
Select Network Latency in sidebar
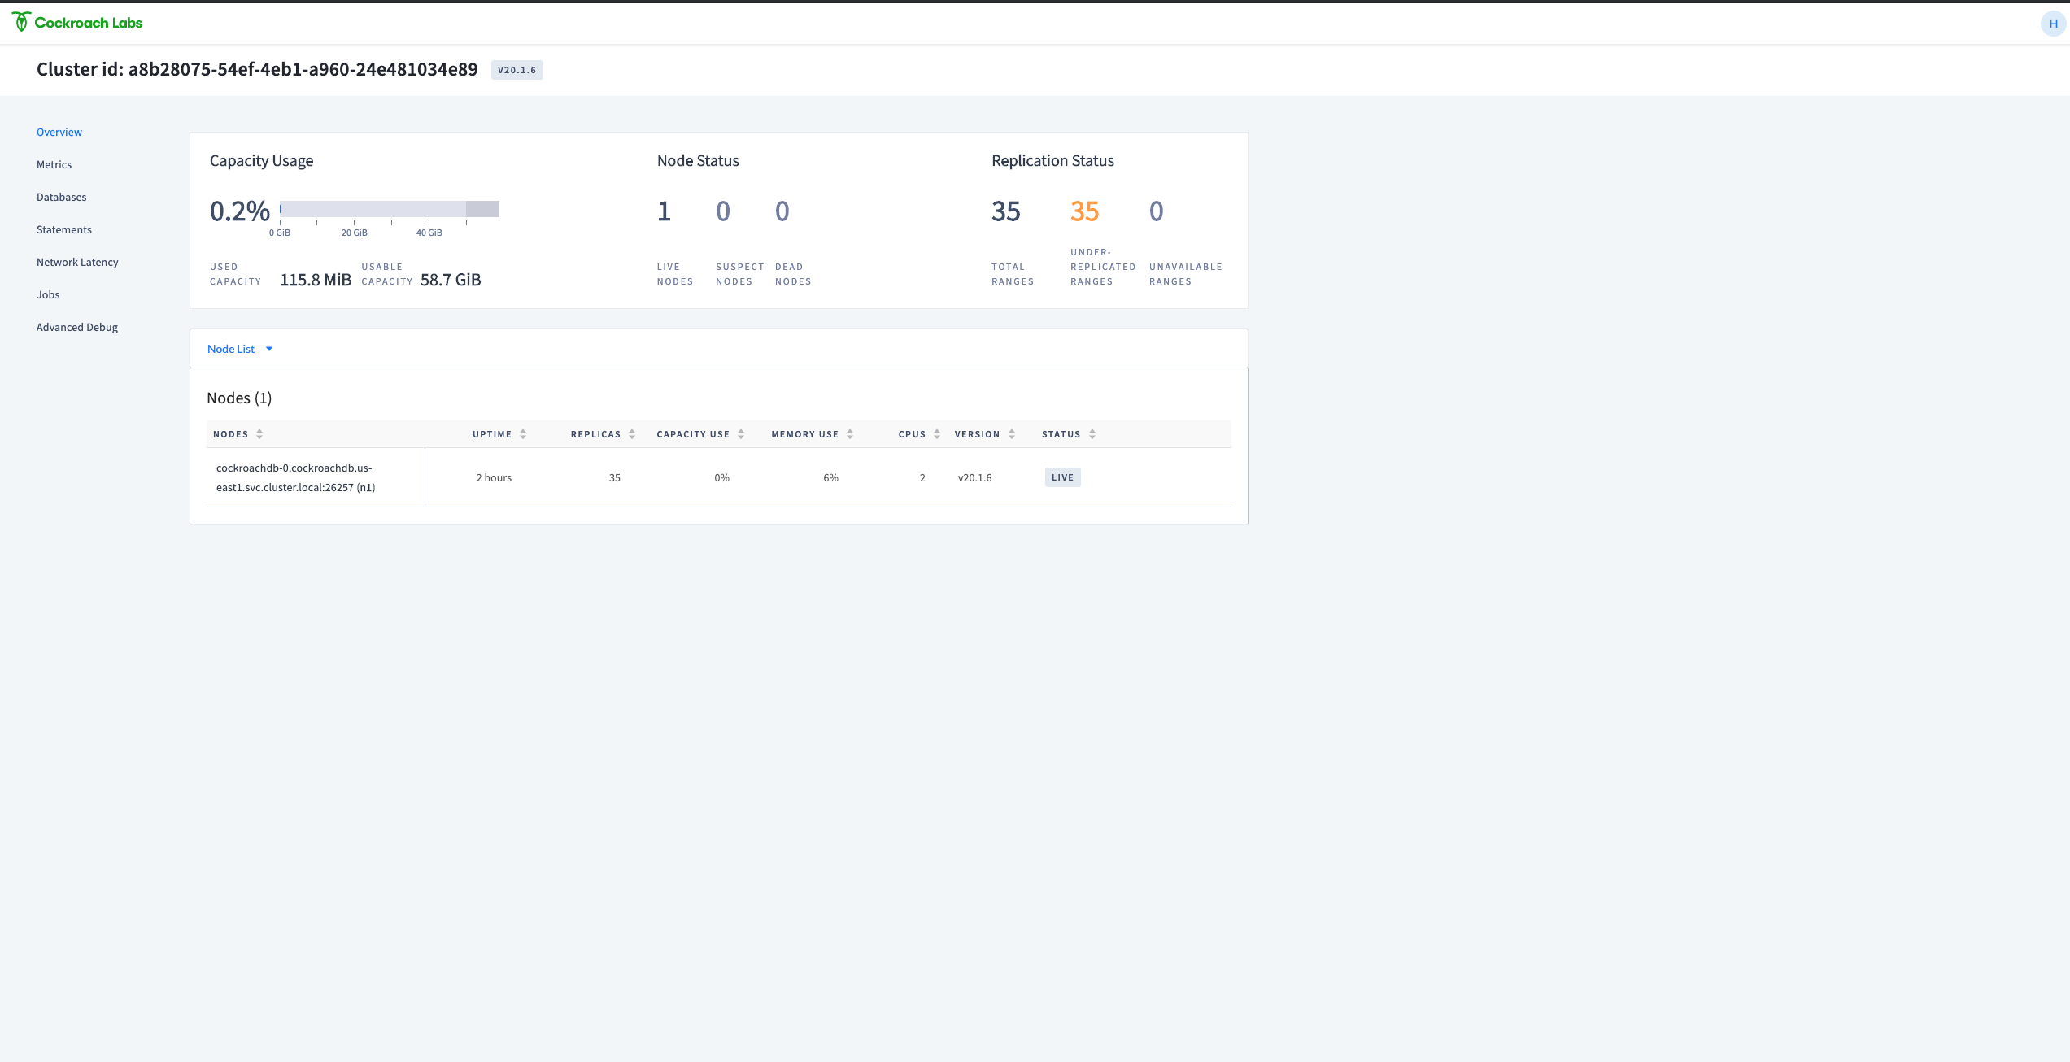pos(77,262)
